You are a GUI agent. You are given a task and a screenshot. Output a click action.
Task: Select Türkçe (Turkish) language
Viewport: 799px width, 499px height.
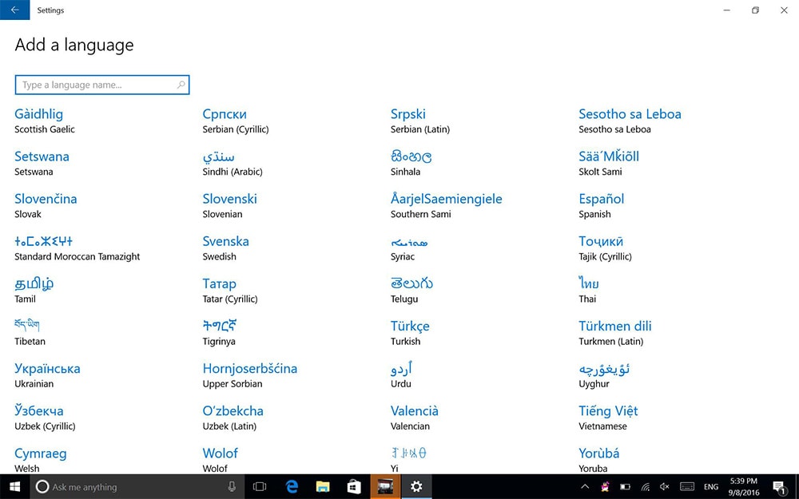[x=410, y=332]
